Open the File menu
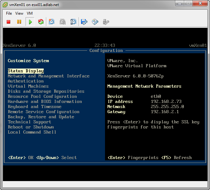The width and height of the screenshot is (210, 190). click(x=9, y=13)
